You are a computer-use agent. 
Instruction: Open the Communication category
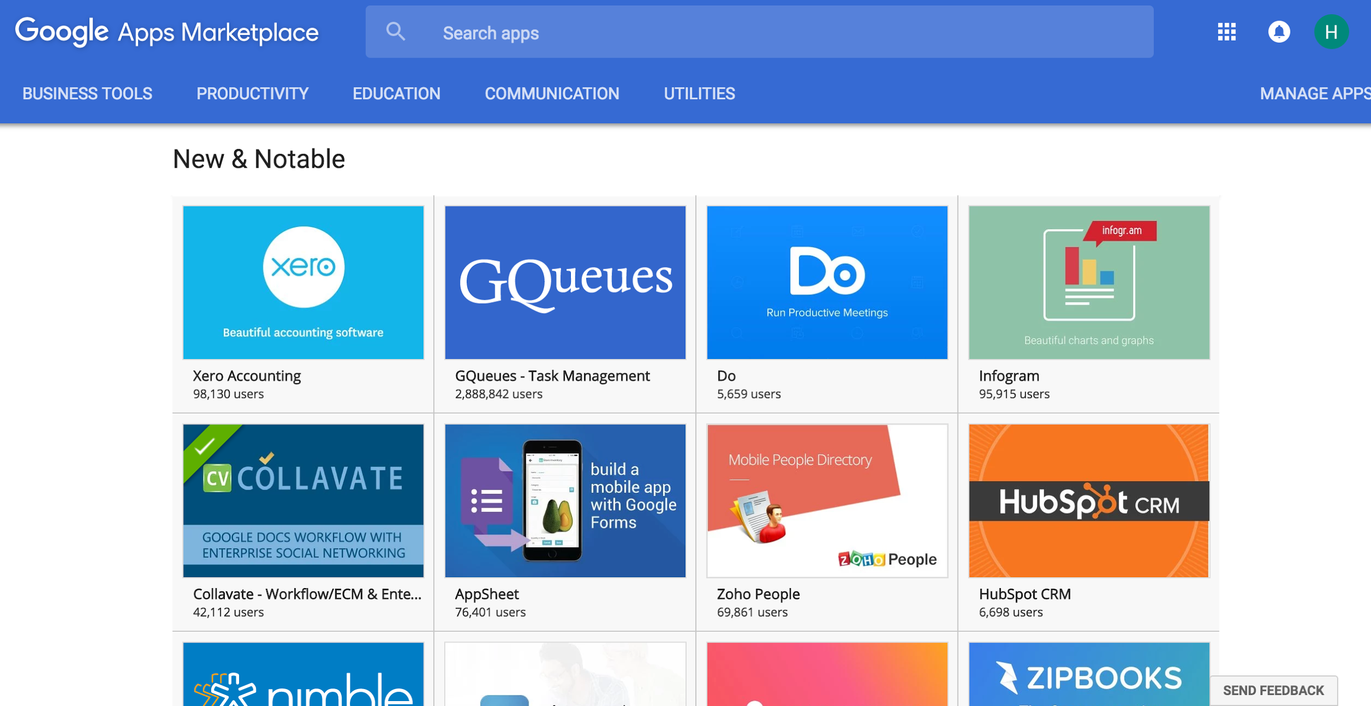point(552,94)
